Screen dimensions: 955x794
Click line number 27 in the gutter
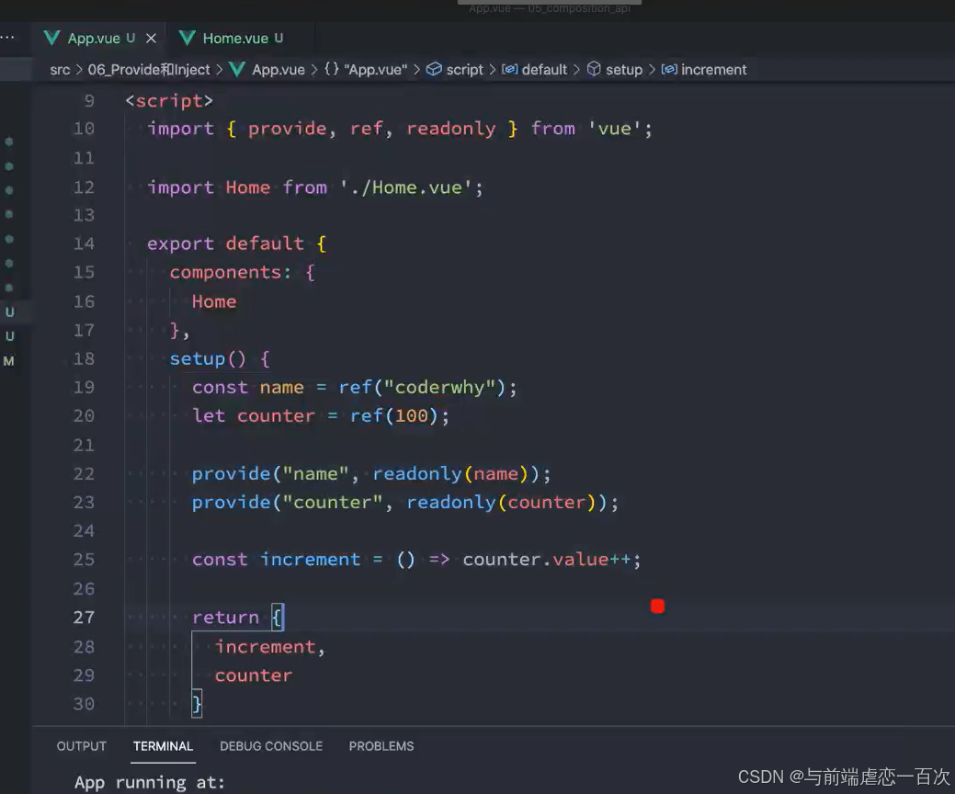click(84, 618)
